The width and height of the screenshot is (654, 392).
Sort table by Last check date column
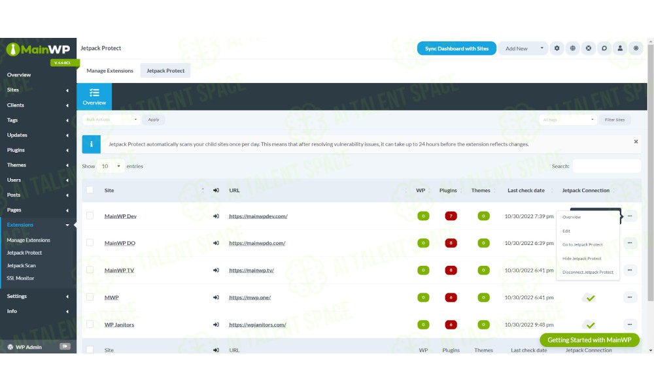click(x=526, y=190)
